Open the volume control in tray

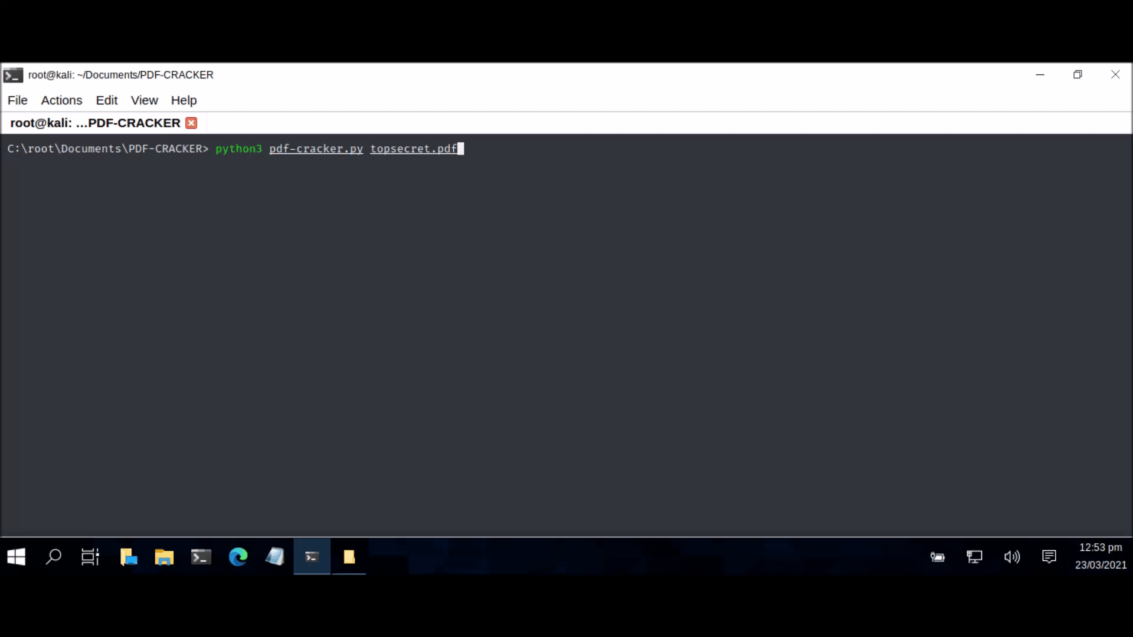click(1011, 557)
